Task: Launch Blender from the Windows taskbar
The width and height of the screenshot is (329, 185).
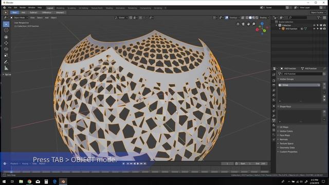Action: coord(63,181)
